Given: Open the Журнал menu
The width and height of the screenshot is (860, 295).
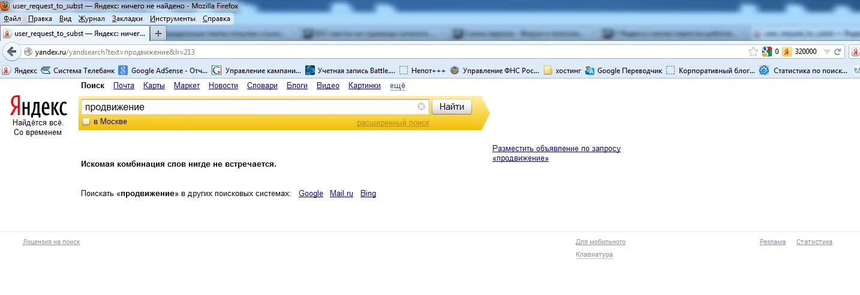Looking at the screenshot, I should (x=92, y=19).
